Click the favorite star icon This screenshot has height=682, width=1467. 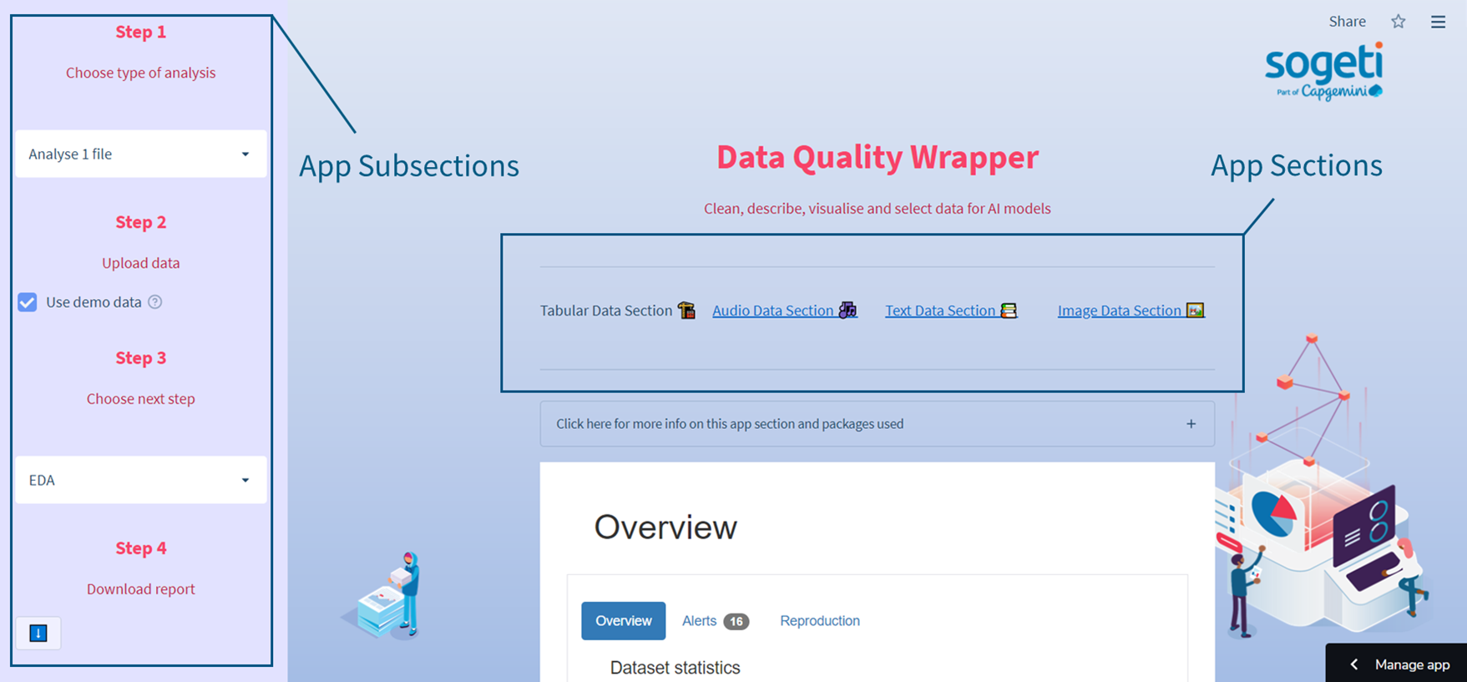point(1398,22)
